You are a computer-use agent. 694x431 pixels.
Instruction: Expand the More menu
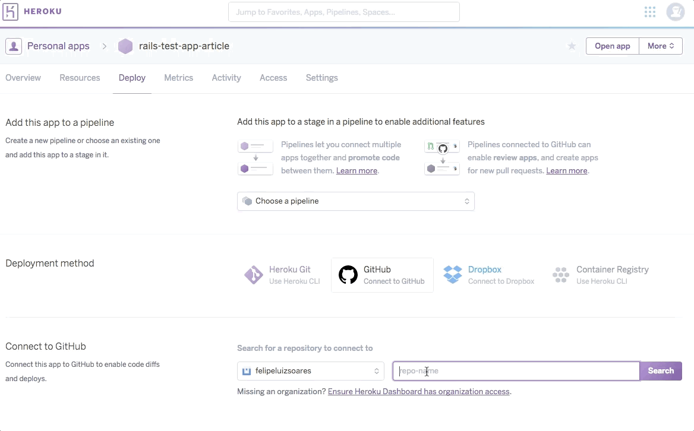(x=660, y=46)
